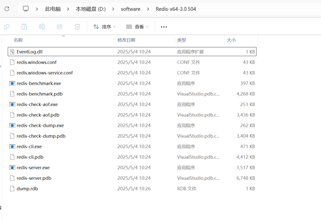Select the file name redis-cli.pdb
This screenshot has width=321, height=221.
[x=30, y=157]
